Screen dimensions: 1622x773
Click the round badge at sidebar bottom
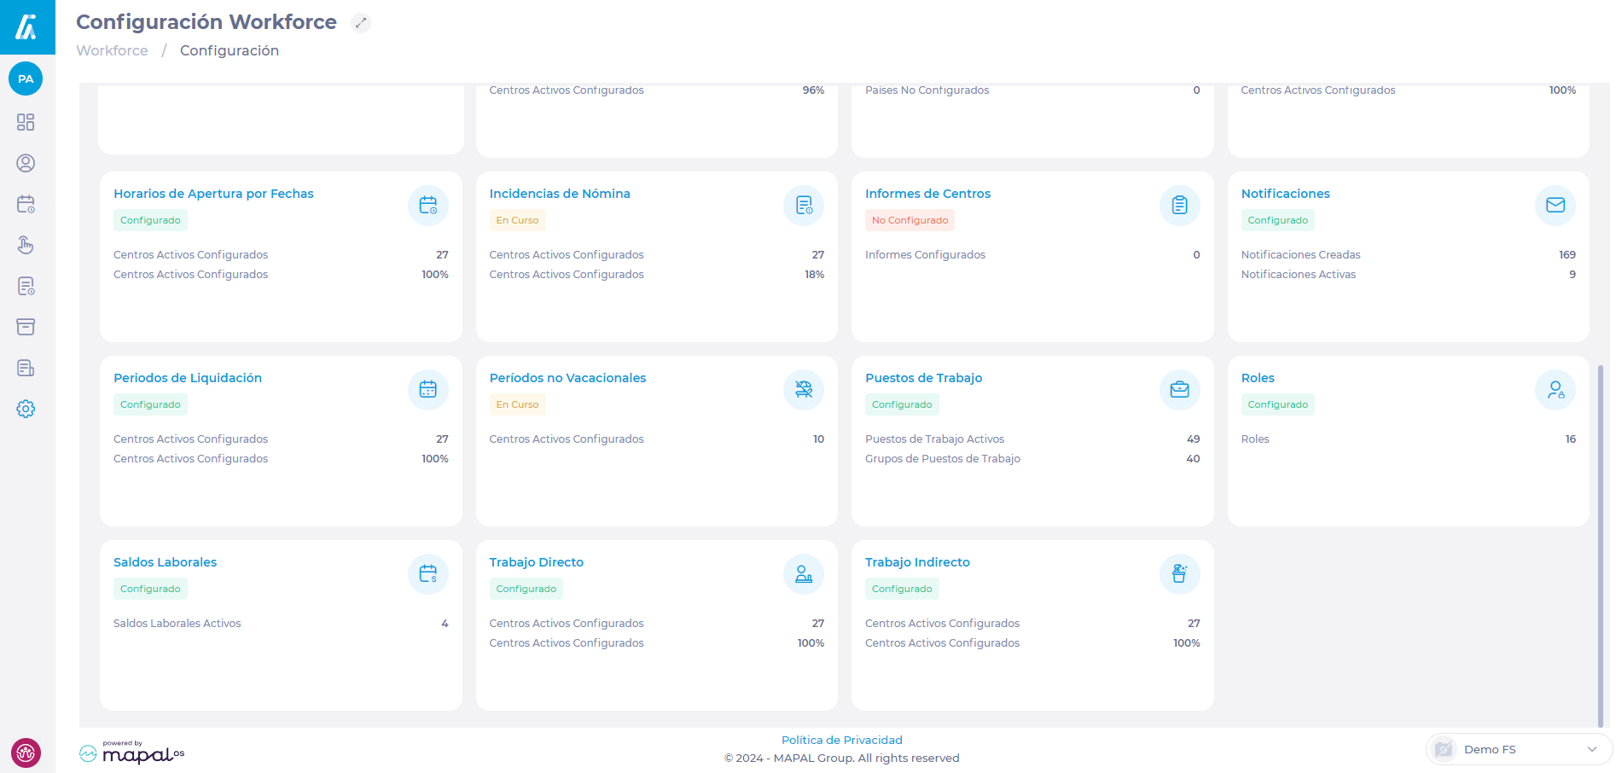point(26,753)
